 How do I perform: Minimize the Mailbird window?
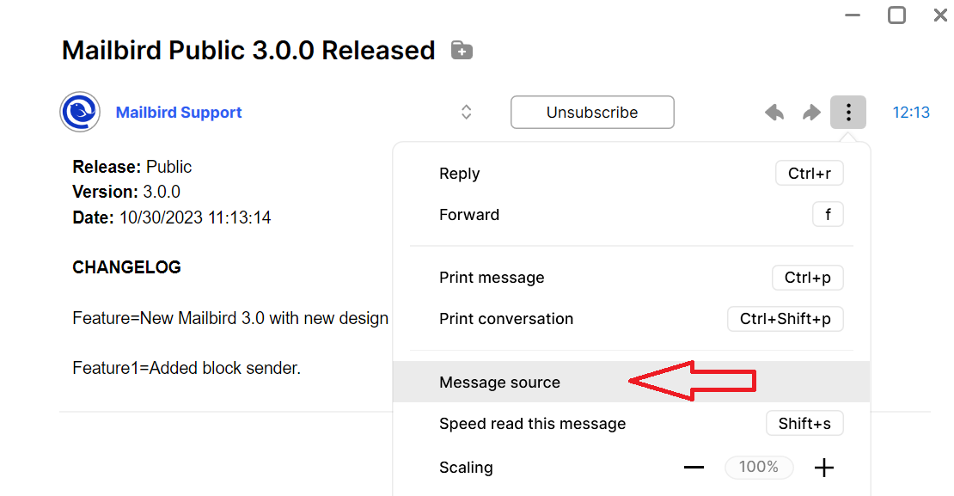click(x=853, y=15)
